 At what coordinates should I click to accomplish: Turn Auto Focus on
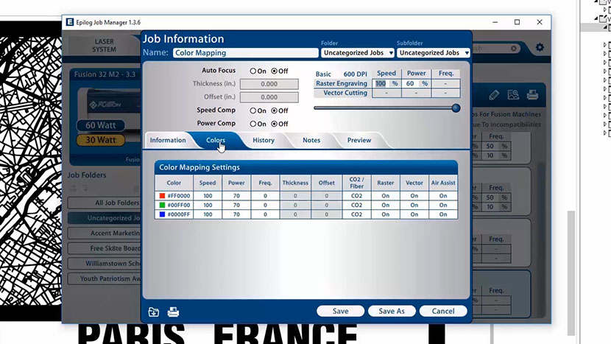point(252,71)
